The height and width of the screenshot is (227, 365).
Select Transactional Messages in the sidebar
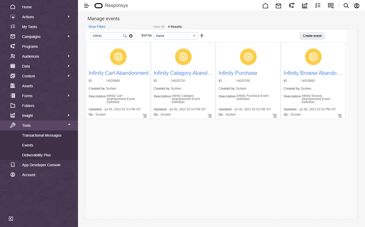pos(42,135)
